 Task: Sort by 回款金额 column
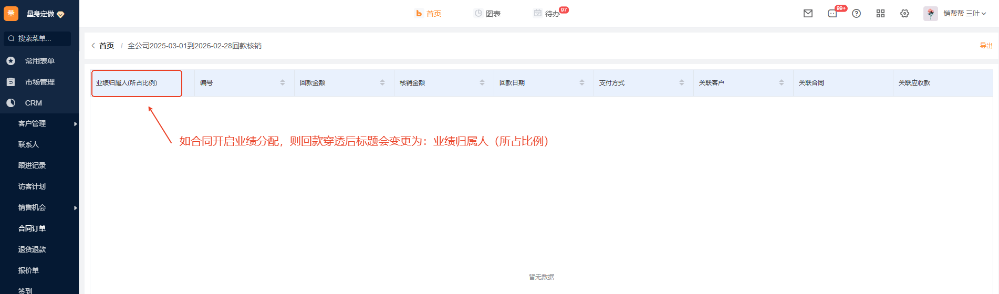382,82
